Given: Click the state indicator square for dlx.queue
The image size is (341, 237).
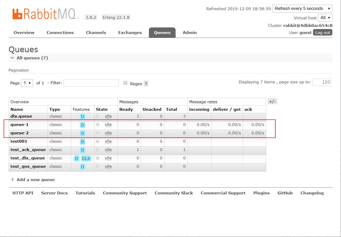Looking at the screenshot, I should coord(98,116).
